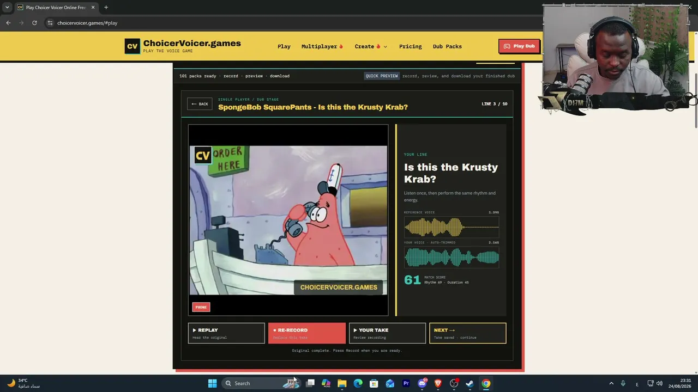Click the CV logo in the site header

(132, 46)
